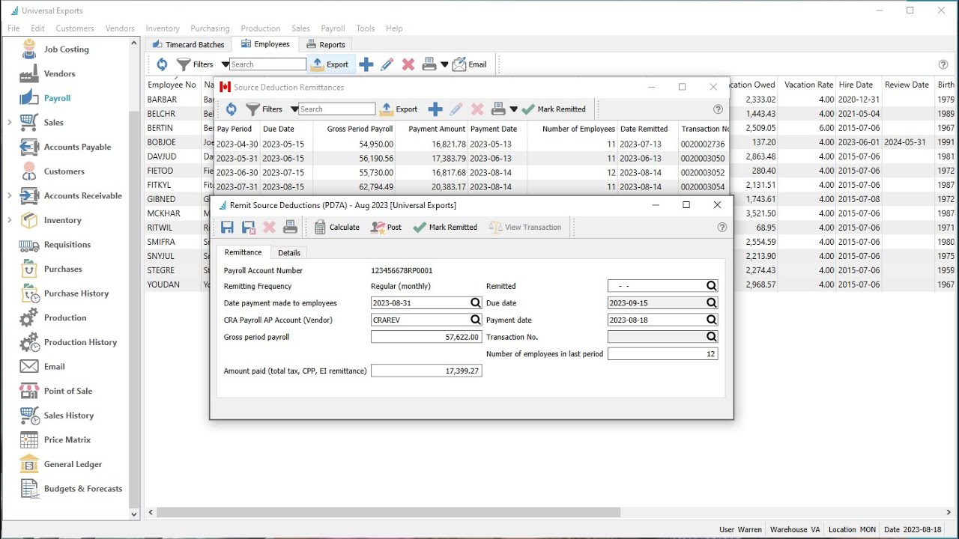Click Search box in Employees toolbar
Screen dimensions: 959x539
(267, 64)
